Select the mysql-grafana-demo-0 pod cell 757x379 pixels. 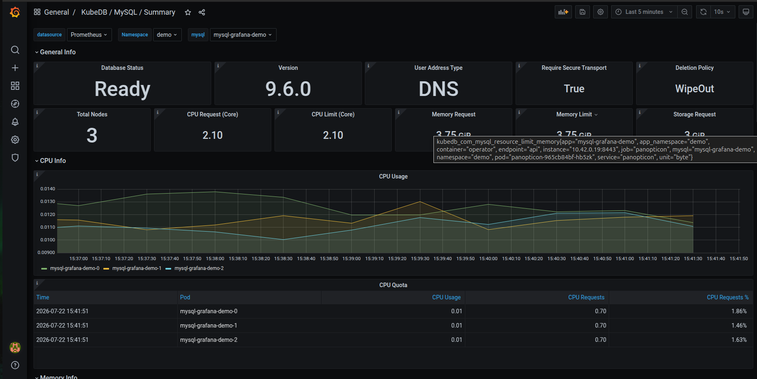coord(249,311)
